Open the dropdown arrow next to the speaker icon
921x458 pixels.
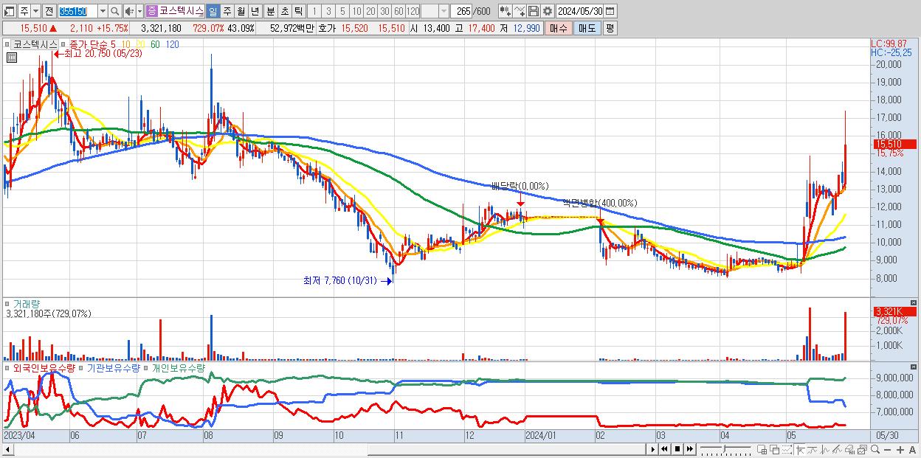139,11
